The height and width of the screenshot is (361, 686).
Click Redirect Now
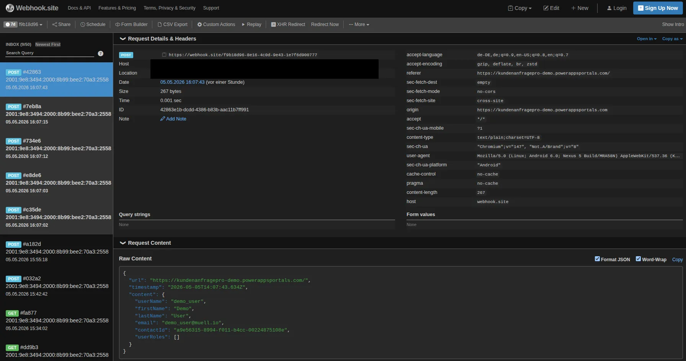(325, 24)
